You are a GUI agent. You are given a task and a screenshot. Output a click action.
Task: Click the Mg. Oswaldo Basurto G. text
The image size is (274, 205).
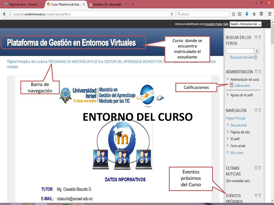click(x=74, y=189)
